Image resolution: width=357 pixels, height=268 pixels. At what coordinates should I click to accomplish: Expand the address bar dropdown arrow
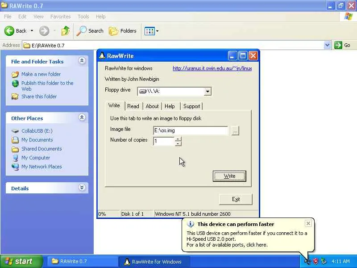coord(327,45)
